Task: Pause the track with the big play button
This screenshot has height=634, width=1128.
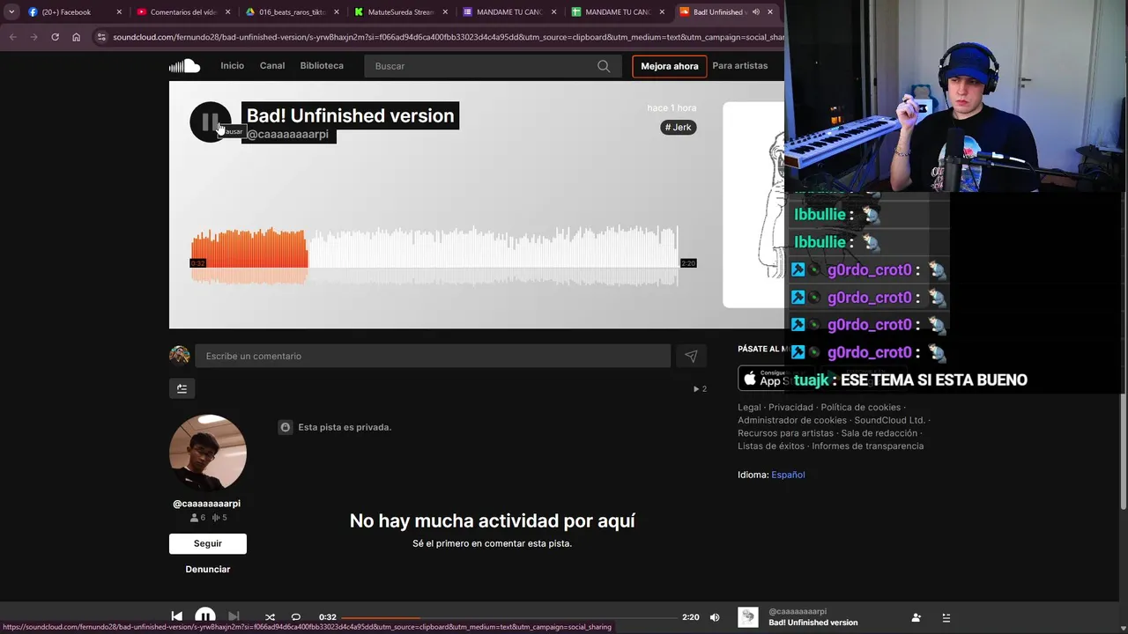Action: tap(210, 122)
